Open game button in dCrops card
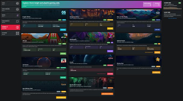This screenshot has height=101, width=183. 63,54
